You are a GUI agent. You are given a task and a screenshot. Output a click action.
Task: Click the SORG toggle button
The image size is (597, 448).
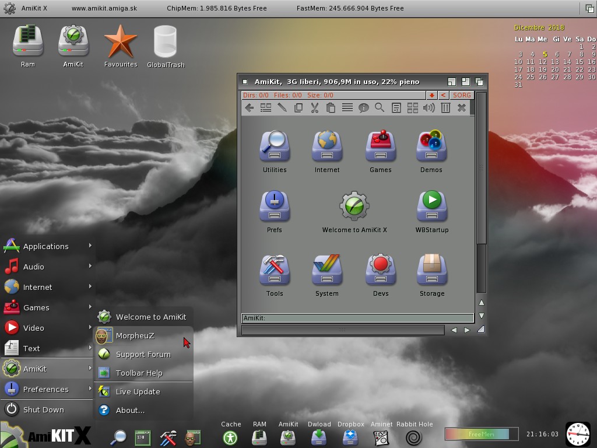point(461,95)
